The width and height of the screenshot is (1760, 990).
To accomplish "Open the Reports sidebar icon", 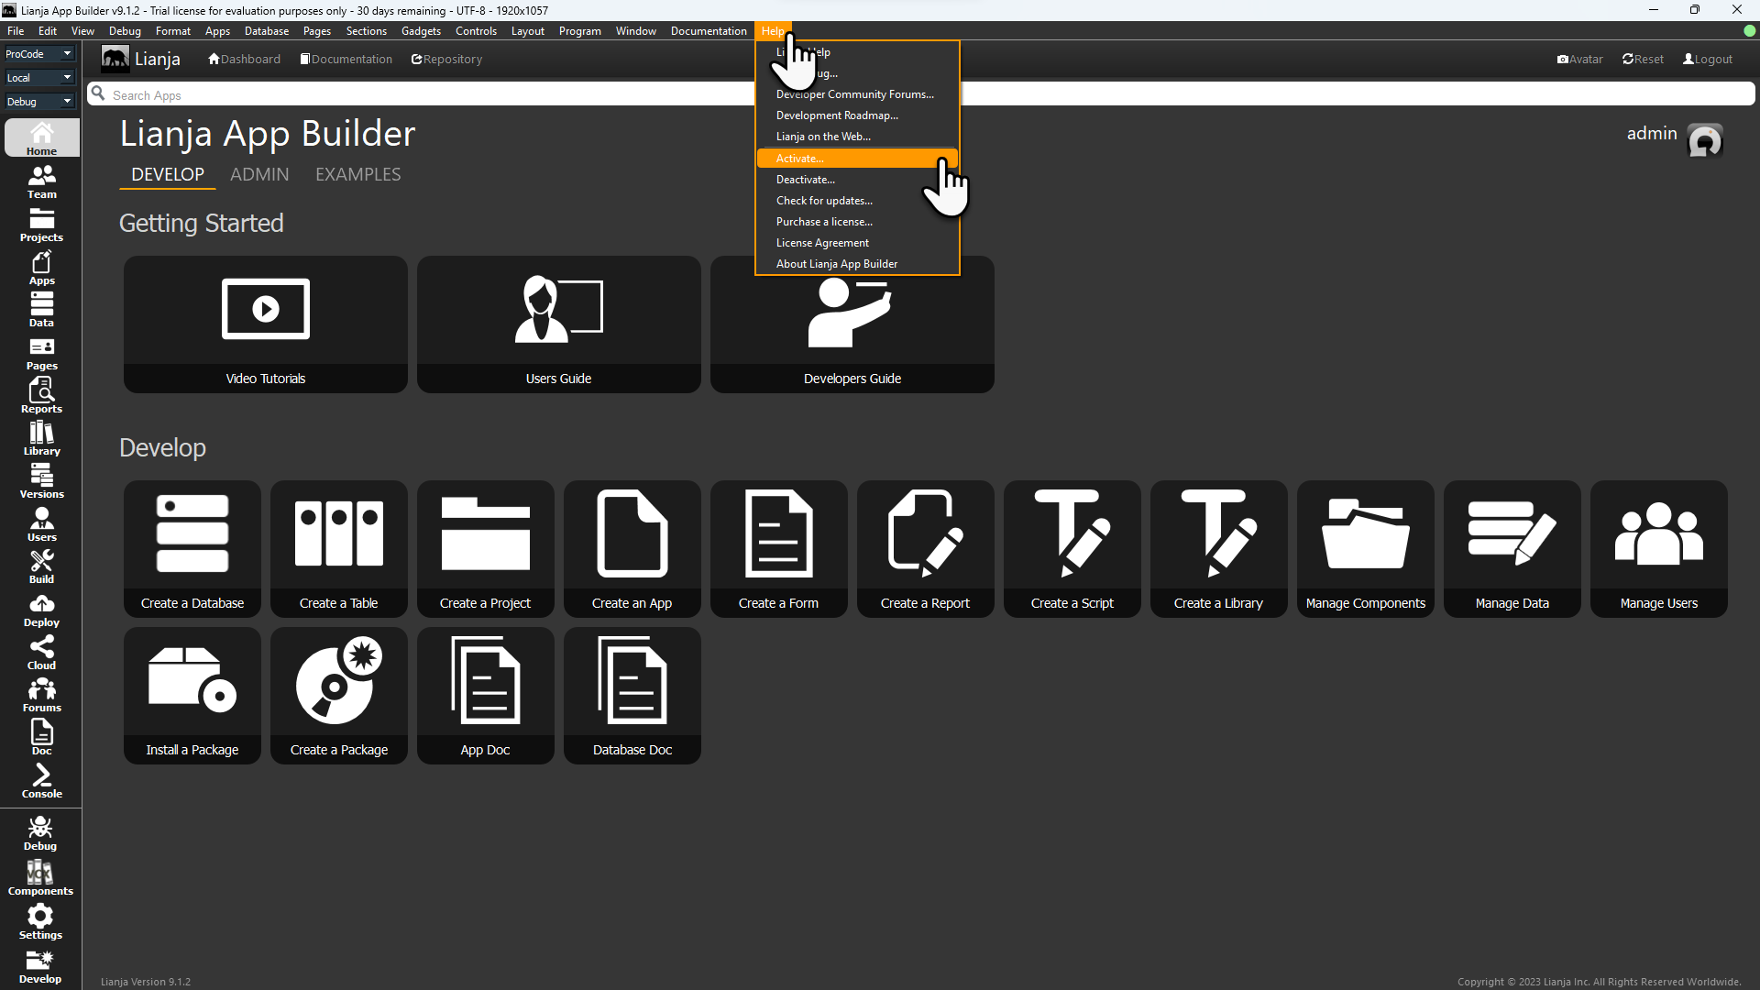I will 41,395.
